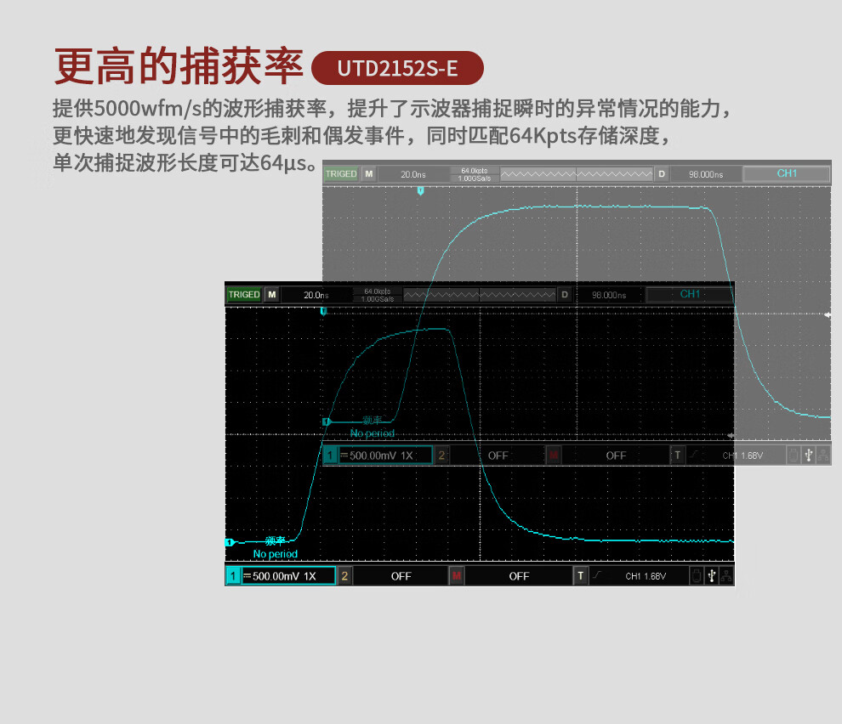Viewport: 842px width, 724px height.
Task: Click USB drive icon in gray screen
Action: (x=794, y=455)
